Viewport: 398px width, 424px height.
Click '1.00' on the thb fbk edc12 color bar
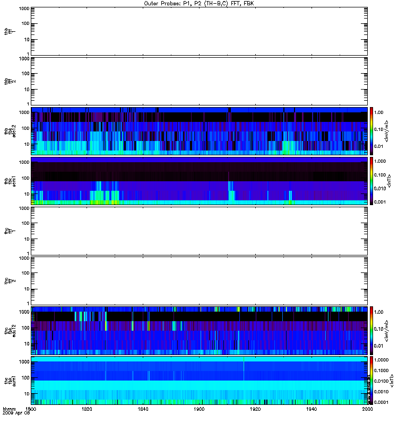pos(379,112)
